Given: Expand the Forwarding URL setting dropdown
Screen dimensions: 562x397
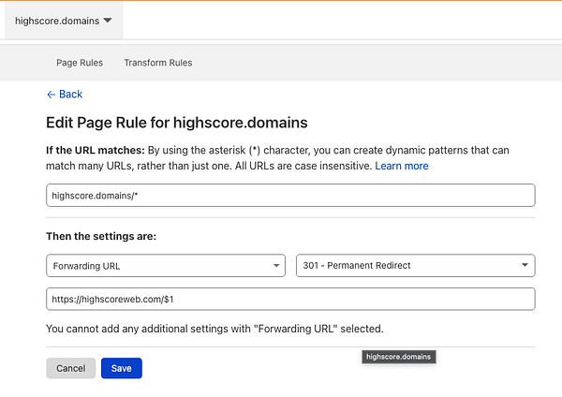Looking at the screenshot, I should point(165,265).
